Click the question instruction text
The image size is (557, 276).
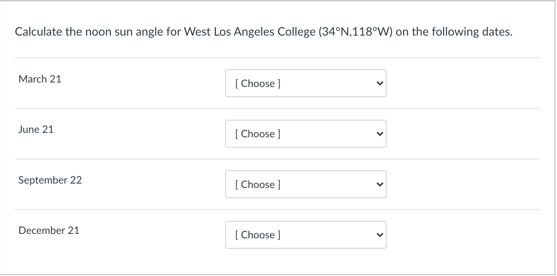[x=263, y=32]
